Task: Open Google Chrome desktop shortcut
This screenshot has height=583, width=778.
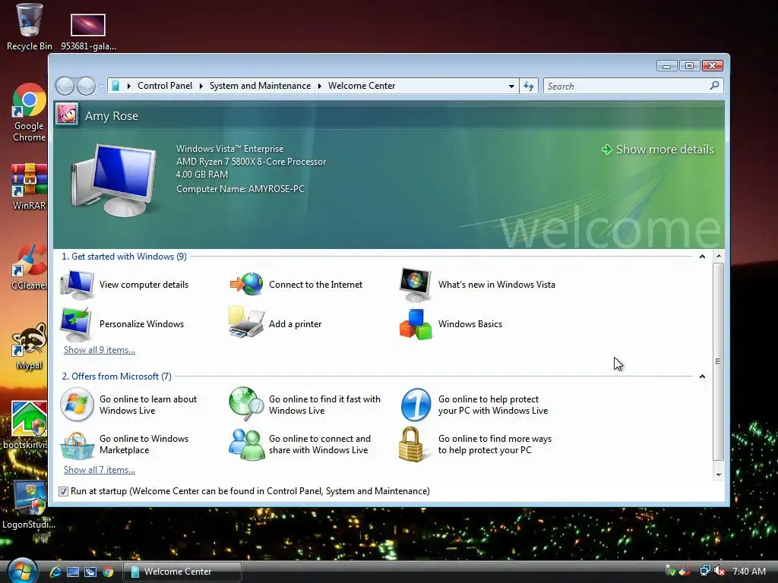Action: point(30,113)
